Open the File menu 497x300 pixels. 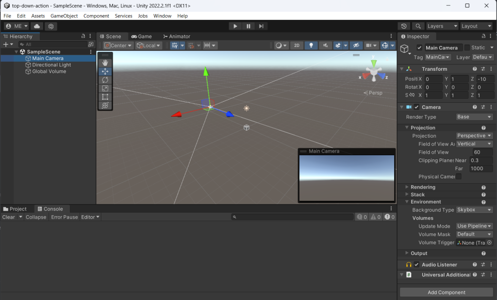tap(7, 16)
